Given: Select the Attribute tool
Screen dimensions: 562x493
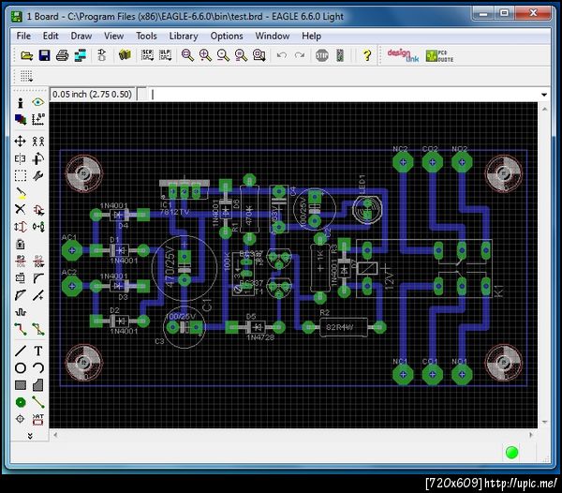Looking at the screenshot, I should click(38, 419).
